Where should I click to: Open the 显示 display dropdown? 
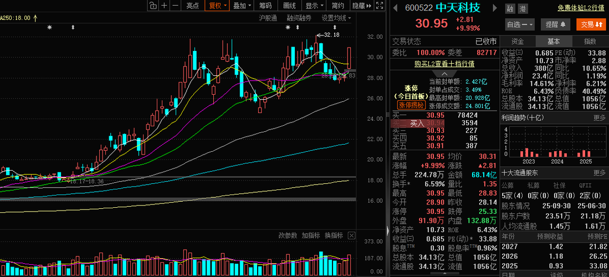pyautogui.click(x=315, y=6)
